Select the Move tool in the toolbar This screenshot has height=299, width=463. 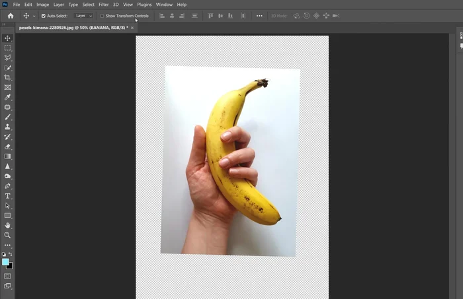(8, 38)
